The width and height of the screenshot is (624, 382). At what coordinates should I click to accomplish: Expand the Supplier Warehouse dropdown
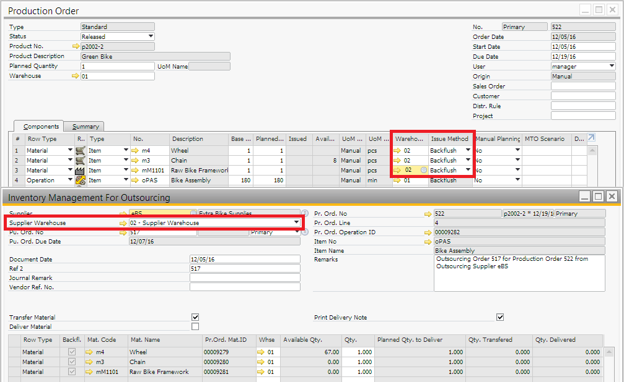[x=295, y=223]
